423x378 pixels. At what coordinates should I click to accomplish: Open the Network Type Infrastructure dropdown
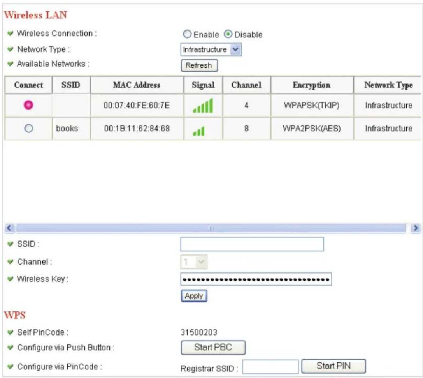tap(211, 50)
